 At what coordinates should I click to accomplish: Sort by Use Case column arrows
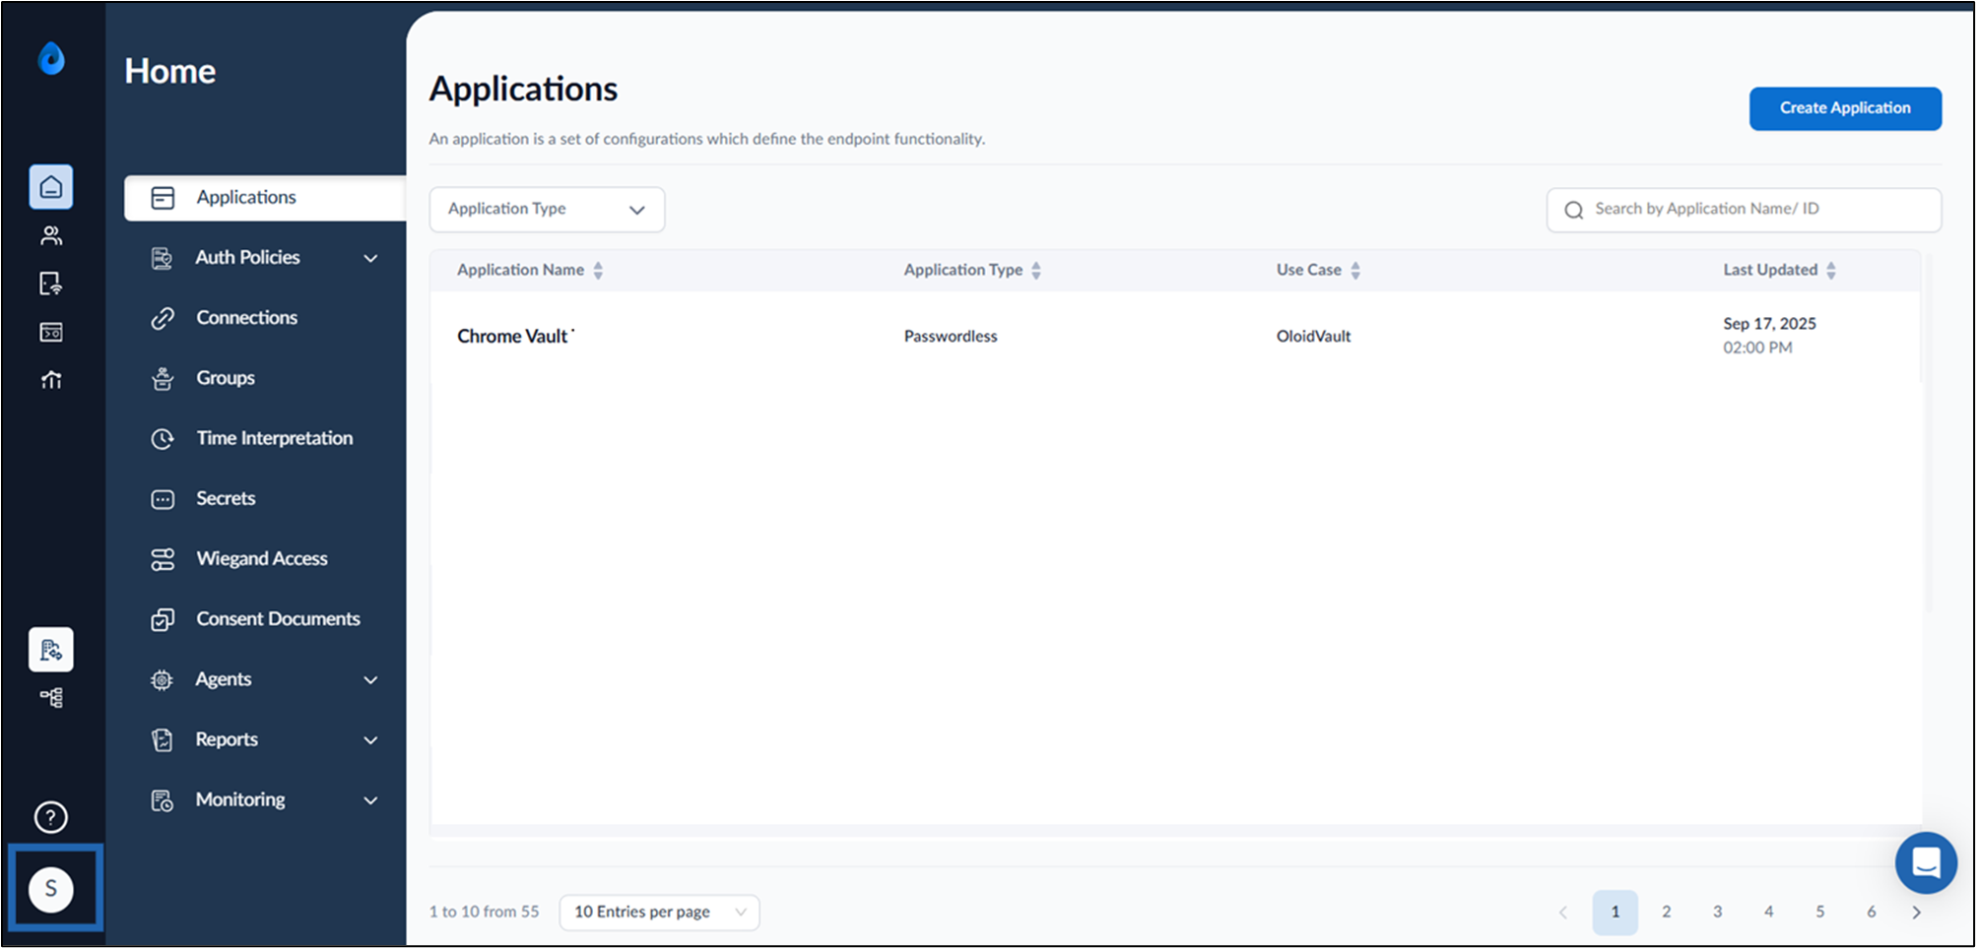(1355, 271)
